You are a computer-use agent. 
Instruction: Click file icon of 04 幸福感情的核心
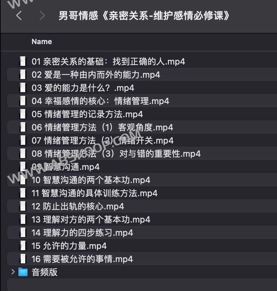[x=23, y=101]
